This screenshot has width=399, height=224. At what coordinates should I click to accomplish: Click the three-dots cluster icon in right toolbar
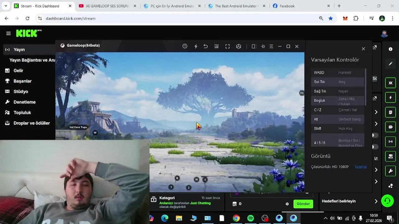click(x=391, y=186)
